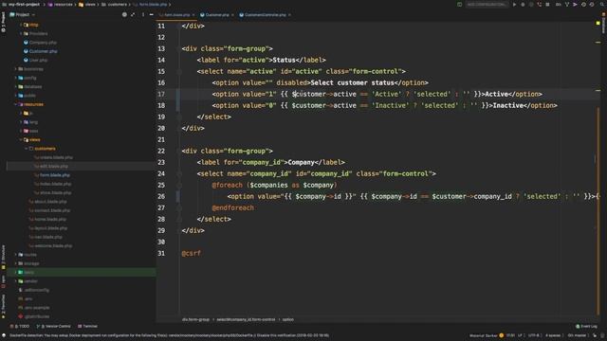Hide the Project panel with minus icon
Viewport: 607px width, 341px height.
tap(152, 15)
